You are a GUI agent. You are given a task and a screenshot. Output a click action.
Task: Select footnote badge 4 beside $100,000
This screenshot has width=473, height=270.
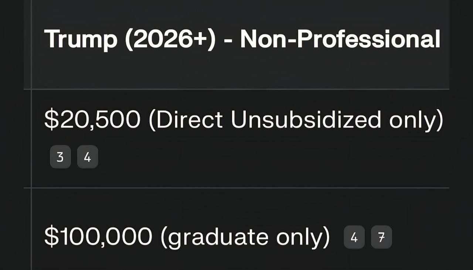pyautogui.click(x=354, y=237)
